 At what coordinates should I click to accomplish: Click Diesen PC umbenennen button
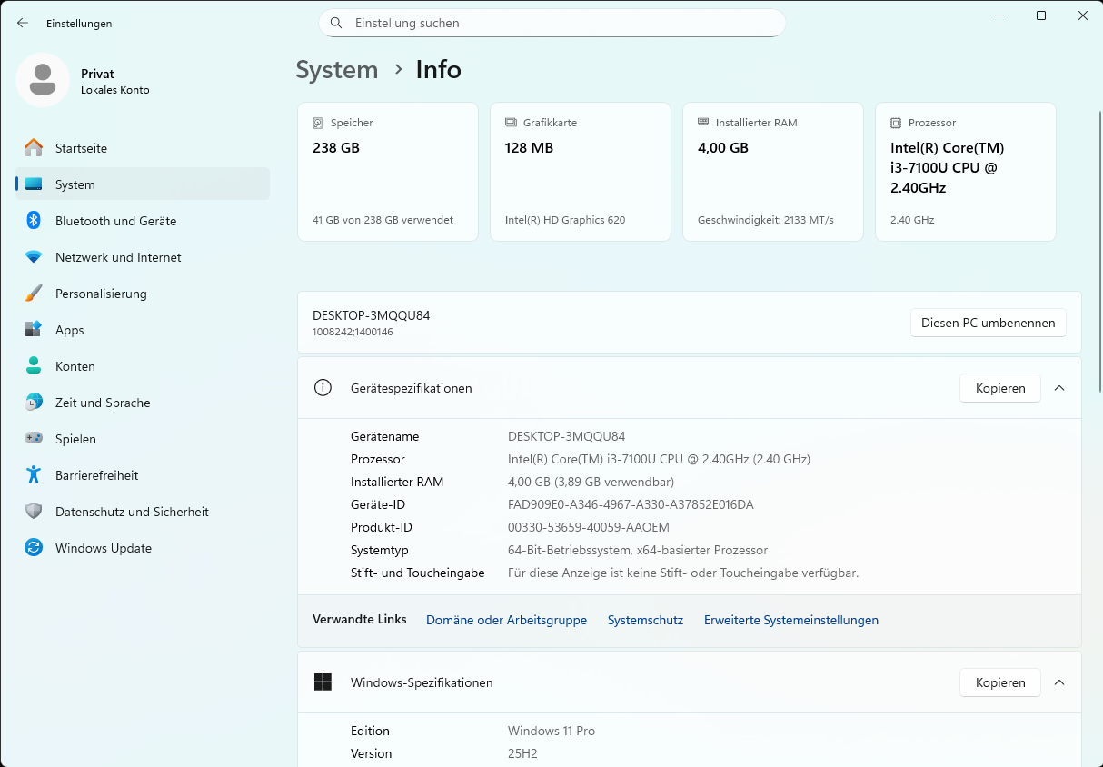tap(989, 323)
